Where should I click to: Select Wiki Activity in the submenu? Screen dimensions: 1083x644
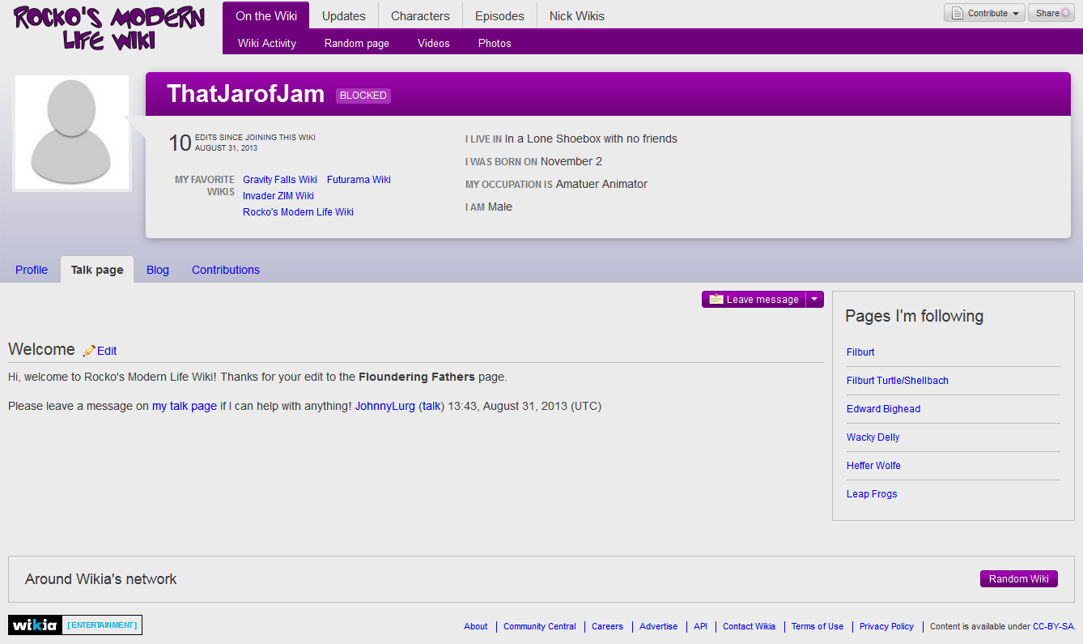pyautogui.click(x=267, y=43)
